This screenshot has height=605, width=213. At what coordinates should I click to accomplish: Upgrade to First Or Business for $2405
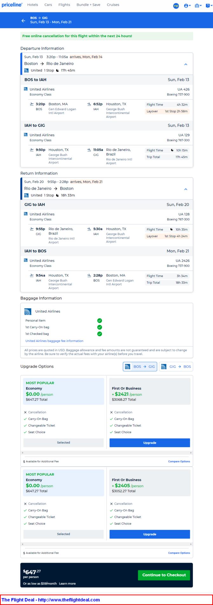[x=150, y=534]
